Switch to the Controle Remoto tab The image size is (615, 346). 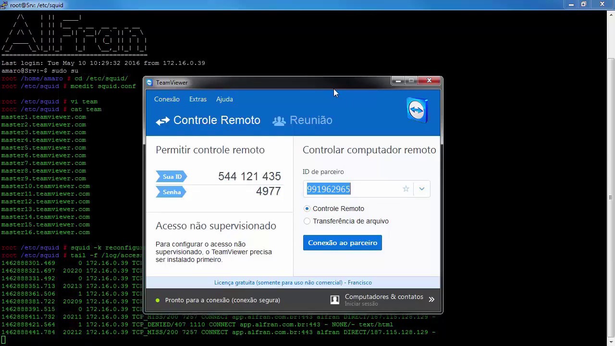pos(208,120)
